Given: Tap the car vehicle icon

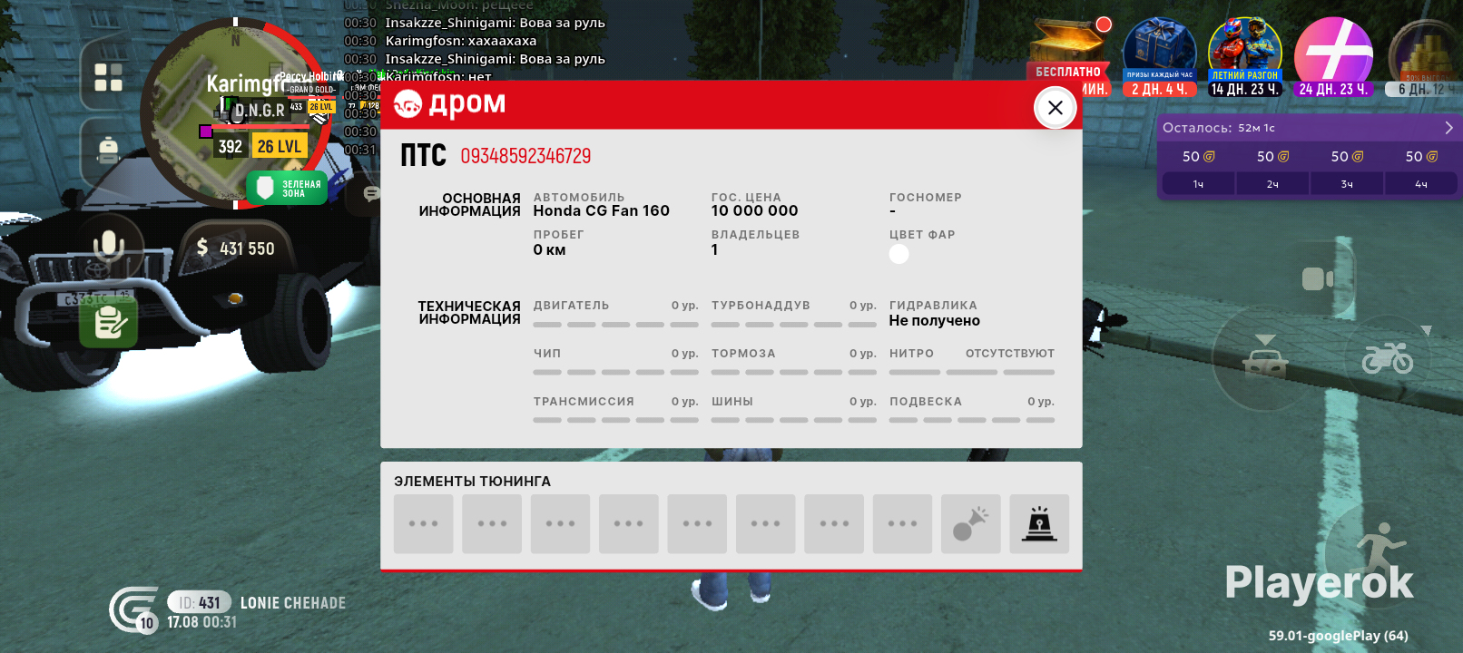Looking at the screenshot, I should tap(1265, 359).
